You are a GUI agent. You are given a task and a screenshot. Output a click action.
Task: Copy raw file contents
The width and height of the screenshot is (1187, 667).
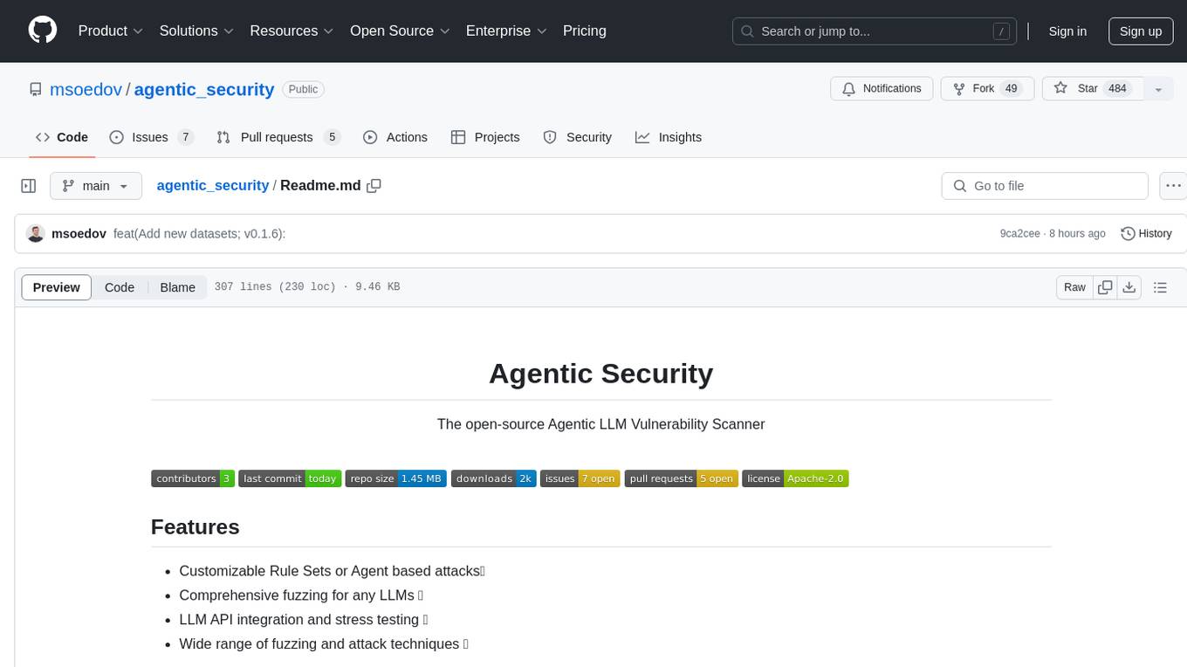click(x=1105, y=287)
